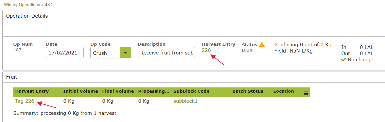Click the Processing column header

[154, 91]
